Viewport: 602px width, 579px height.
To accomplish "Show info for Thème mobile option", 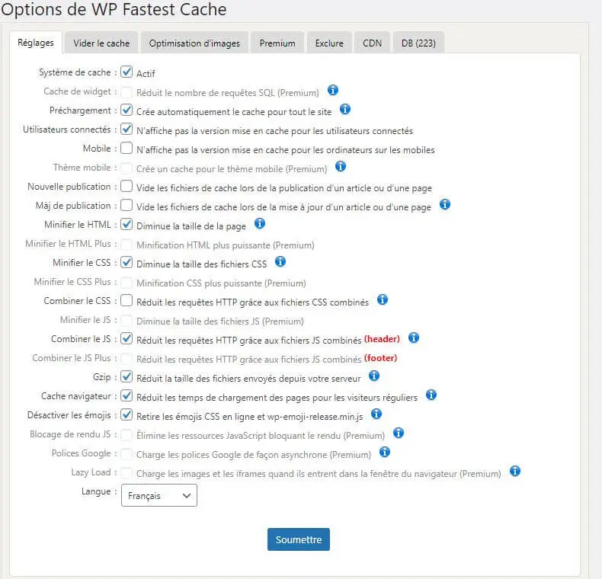I will coord(340,166).
